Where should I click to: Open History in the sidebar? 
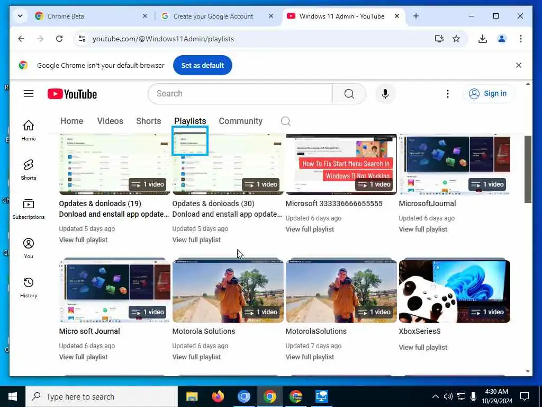click(29, 287)
